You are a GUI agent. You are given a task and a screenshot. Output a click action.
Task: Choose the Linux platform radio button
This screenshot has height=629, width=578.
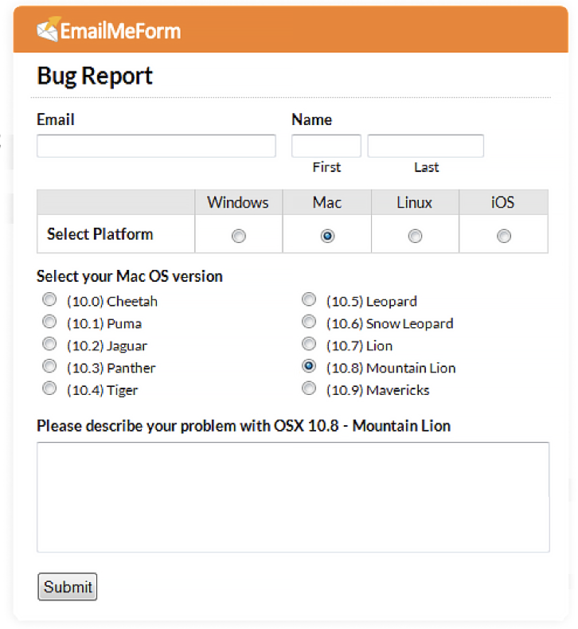(x=415, y=236)
